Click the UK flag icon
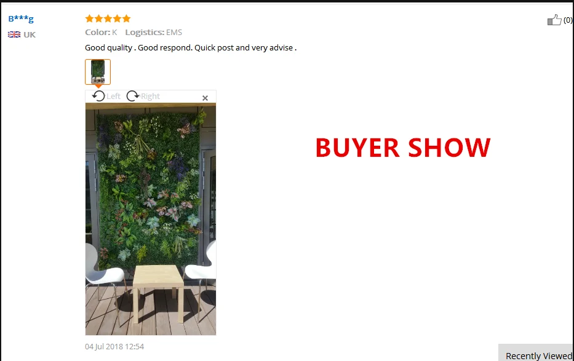The height and width of the screenshot is (361, 574). [14, 34]
